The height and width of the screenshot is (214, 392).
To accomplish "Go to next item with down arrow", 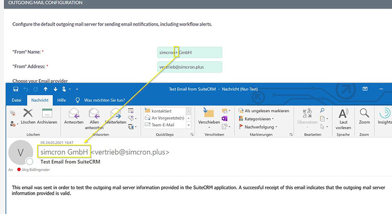I will coord(55,89).
